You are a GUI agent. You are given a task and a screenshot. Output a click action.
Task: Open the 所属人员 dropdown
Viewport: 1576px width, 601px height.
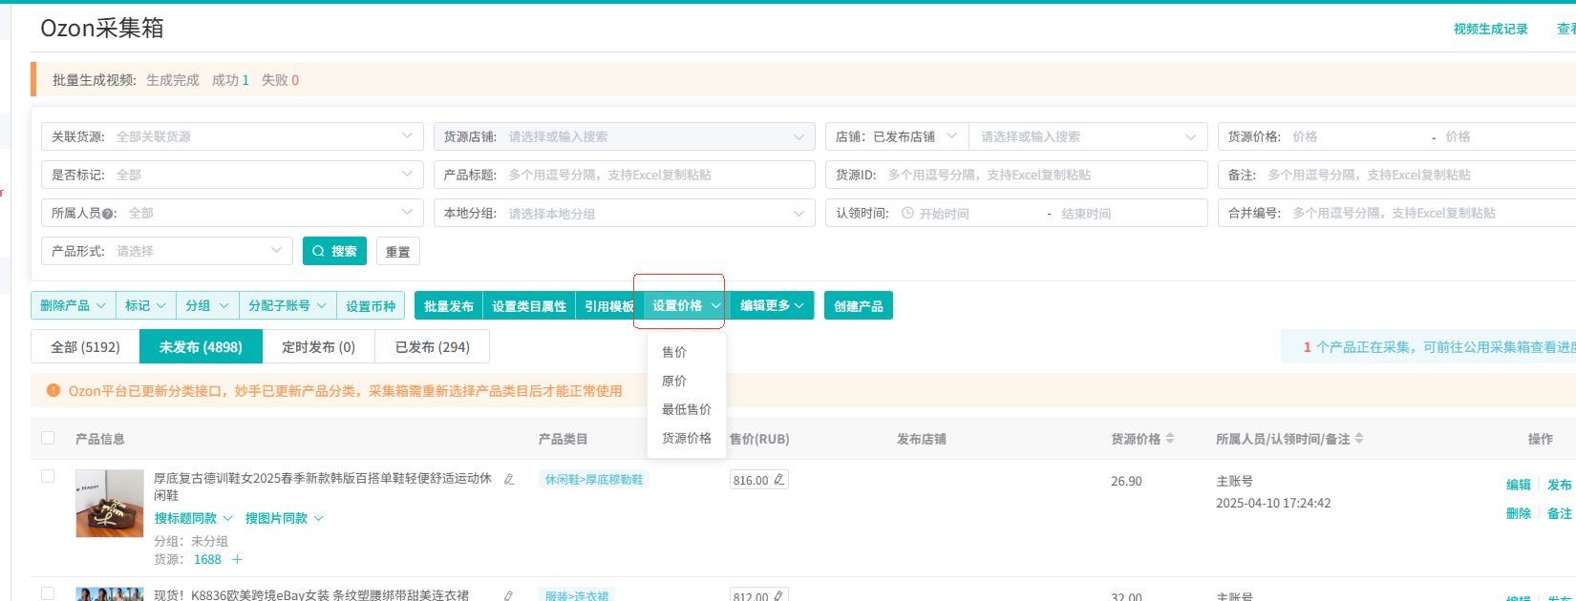pyautogui.click(x=232, y=213)
